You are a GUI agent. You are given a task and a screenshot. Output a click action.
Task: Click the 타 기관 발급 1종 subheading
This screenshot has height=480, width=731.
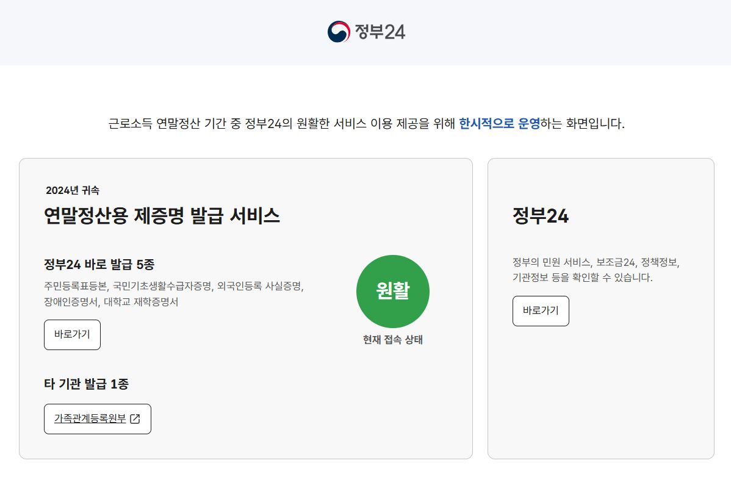pos(86,384)
